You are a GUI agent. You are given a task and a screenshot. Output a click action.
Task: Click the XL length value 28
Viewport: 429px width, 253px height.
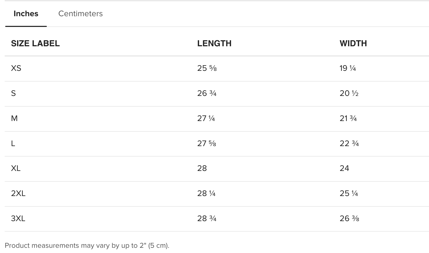click(202, 168)
